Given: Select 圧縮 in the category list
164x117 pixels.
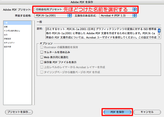Looking at the screenshot, I should [17, 27].
